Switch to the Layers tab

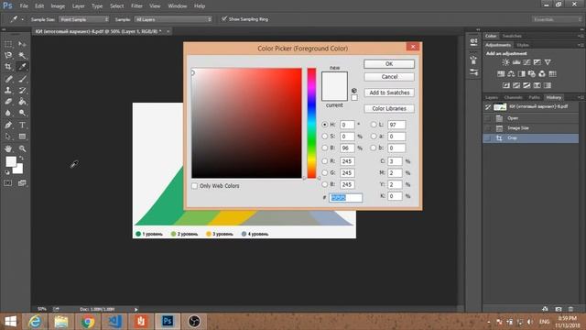(x=492, y=97)
